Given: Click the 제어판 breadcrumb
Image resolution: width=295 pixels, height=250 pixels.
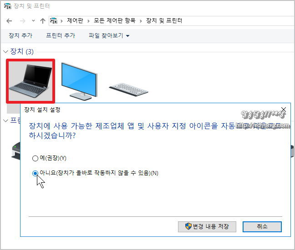Looking at the screenshot, I should pos(75,20).
